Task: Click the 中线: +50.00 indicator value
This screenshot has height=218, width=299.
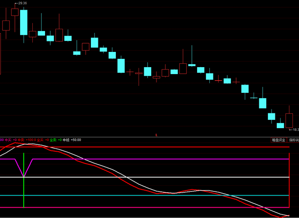Action: pos(72,140)
